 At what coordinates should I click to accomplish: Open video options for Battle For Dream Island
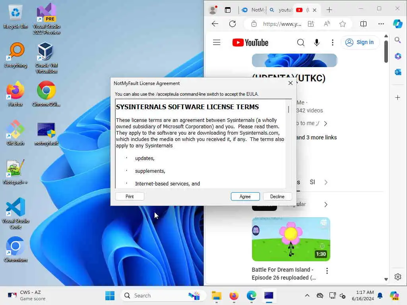(x=327, y=271)
